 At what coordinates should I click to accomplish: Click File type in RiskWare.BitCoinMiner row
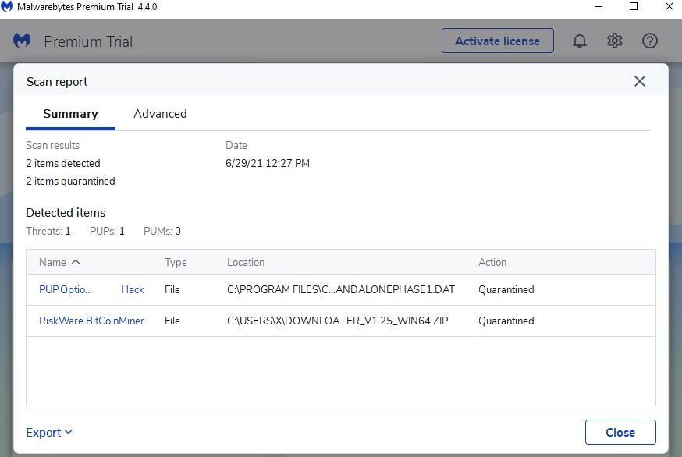coord(172,321)
